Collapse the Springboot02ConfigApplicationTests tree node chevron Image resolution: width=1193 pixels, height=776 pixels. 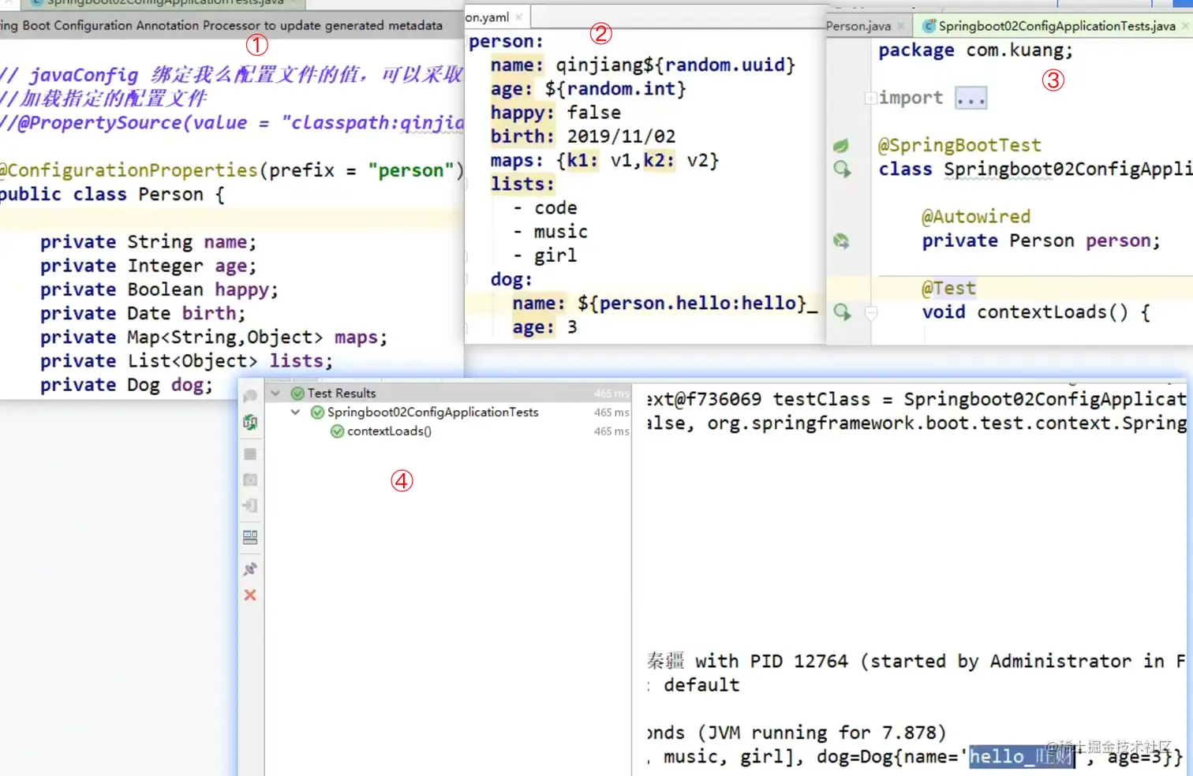point(295,412)
